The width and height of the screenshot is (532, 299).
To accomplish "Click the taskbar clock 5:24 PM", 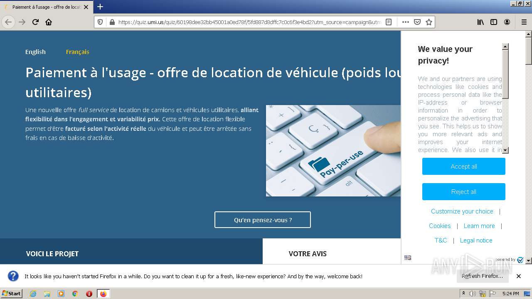I will click(510, 294).
